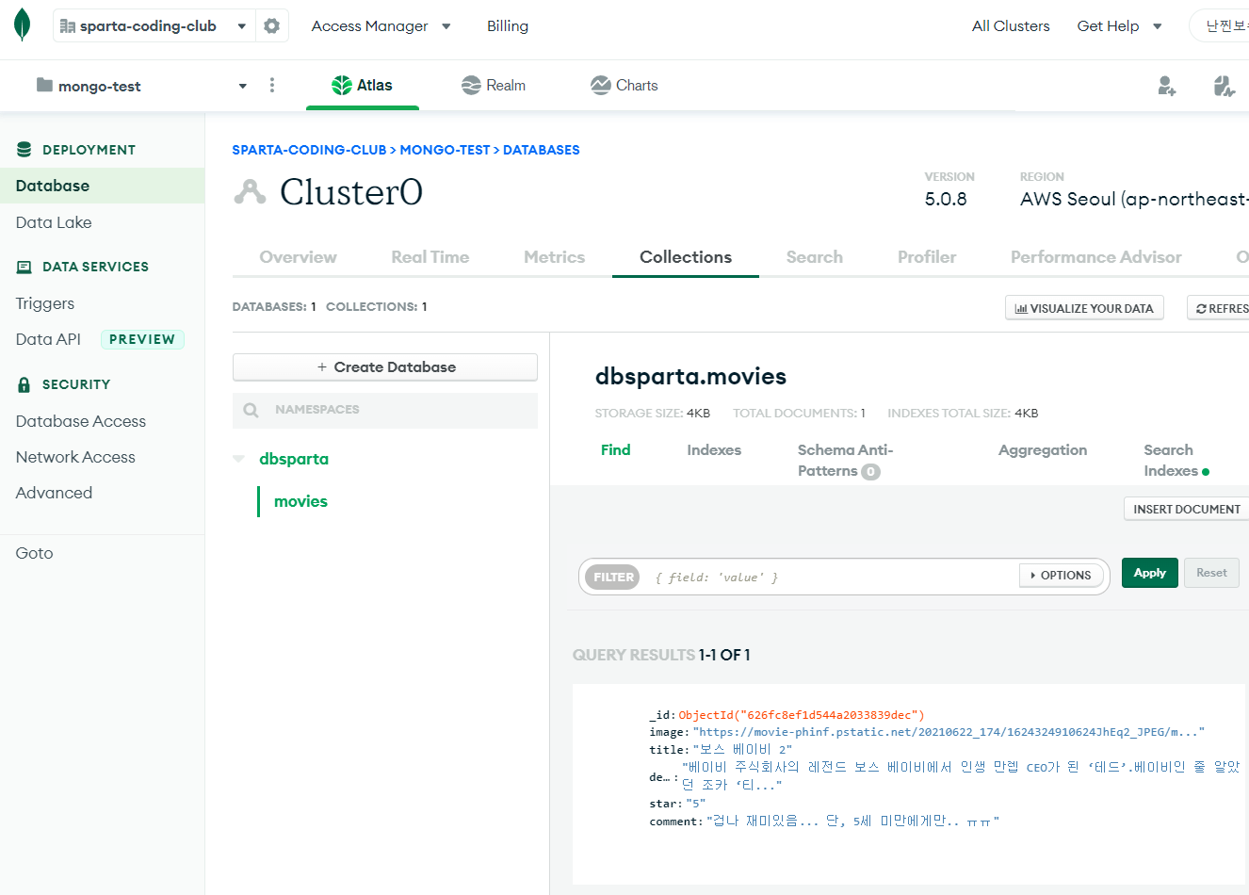Open Triggers in sidebar
Screen dimensions: 1249x895
coord(45,303)
